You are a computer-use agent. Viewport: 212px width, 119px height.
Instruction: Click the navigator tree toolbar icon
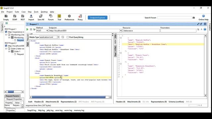7,23
